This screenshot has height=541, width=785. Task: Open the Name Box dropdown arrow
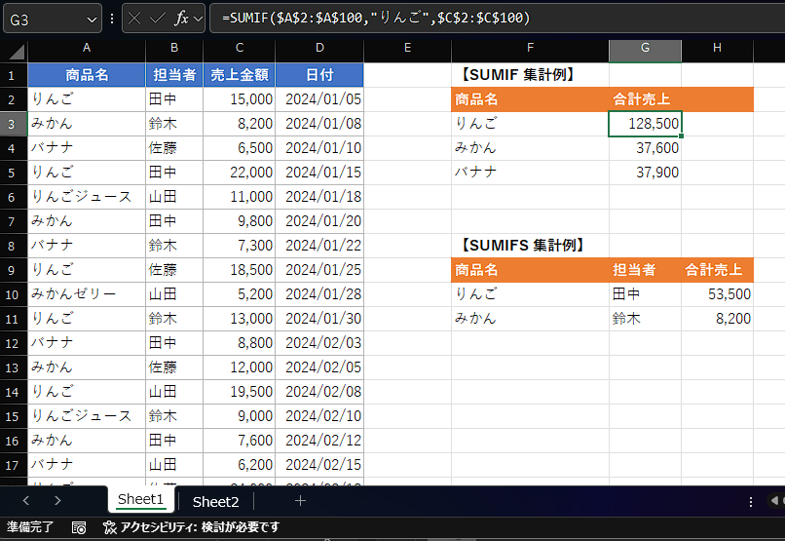click(92, 19)
